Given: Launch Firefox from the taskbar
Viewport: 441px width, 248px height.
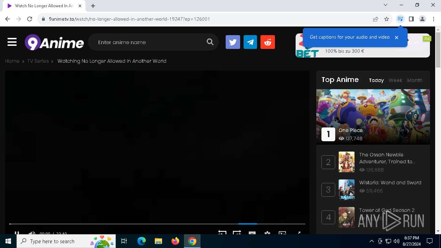Looking at the screenshot, I should pos(175,241).
